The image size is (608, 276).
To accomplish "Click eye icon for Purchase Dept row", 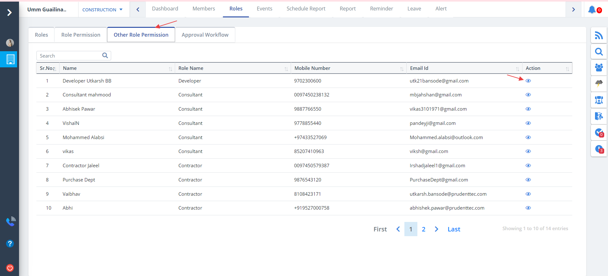I will 528,180.
